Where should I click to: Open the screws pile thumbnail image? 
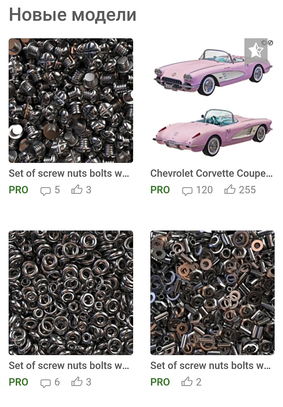[x=71, y=101]
